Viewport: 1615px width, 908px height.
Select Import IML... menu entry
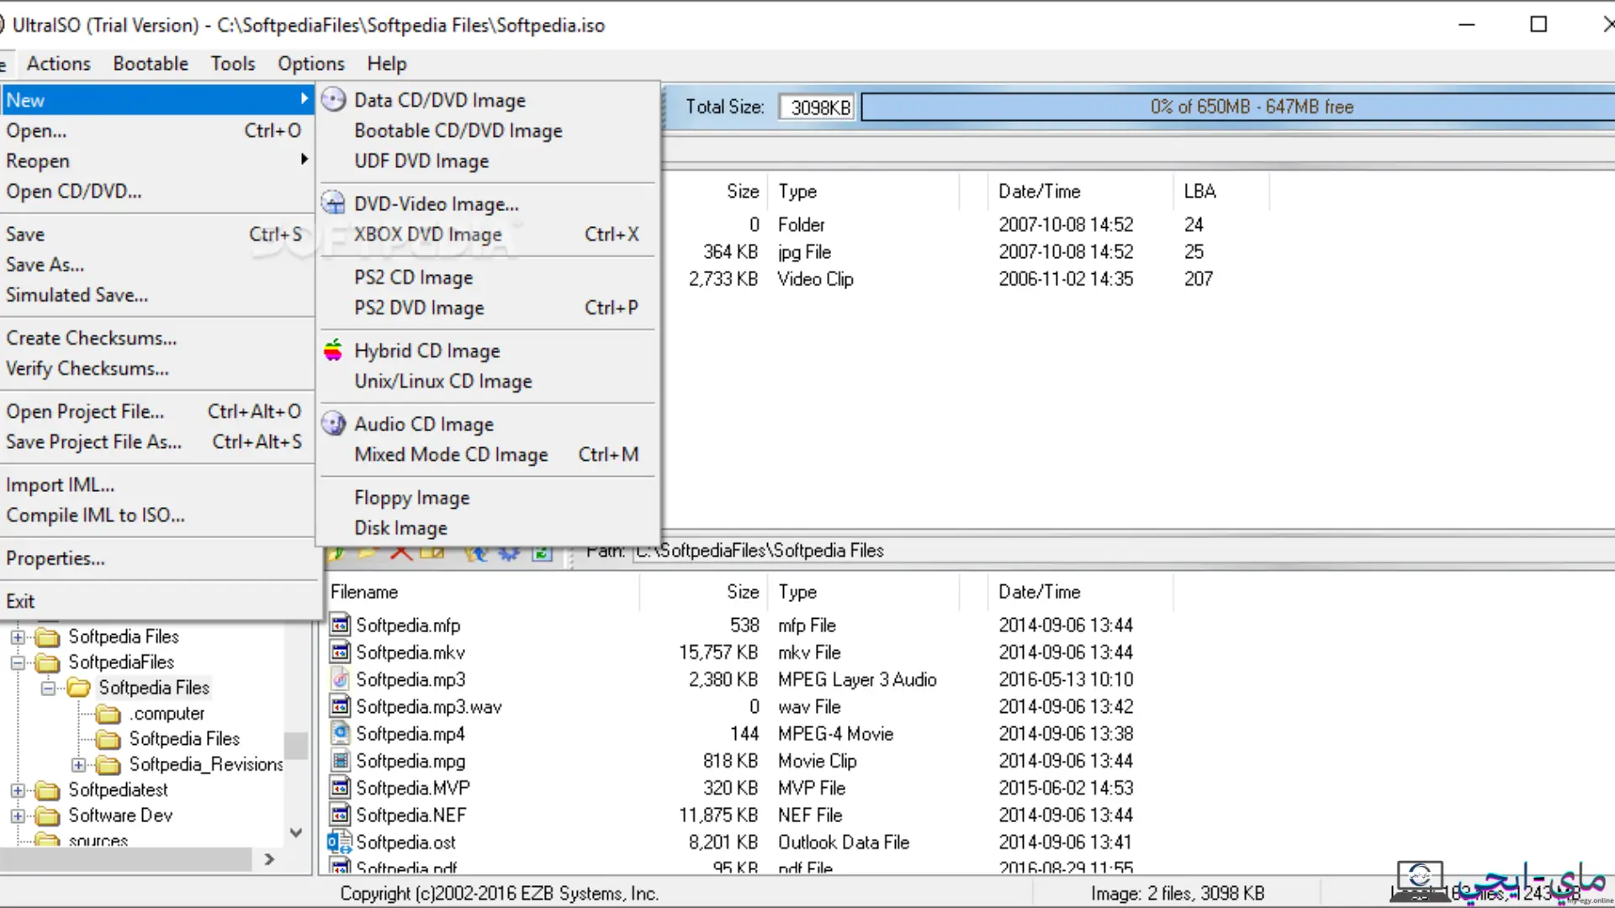[x=157, y=484]
